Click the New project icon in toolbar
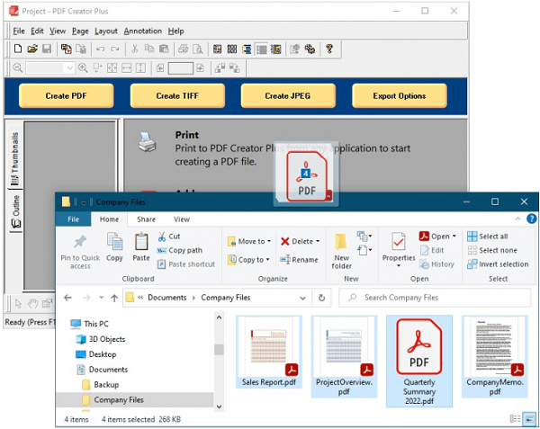Image resolution: width=540 pixels, height=429 pixels. pos(19,49)
